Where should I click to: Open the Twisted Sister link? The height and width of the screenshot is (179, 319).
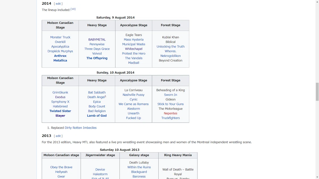[60, 111]
